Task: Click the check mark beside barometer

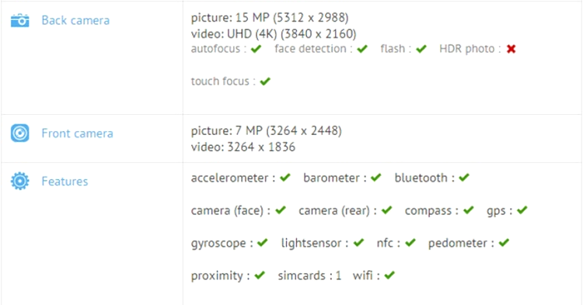Action: (376, 178)
